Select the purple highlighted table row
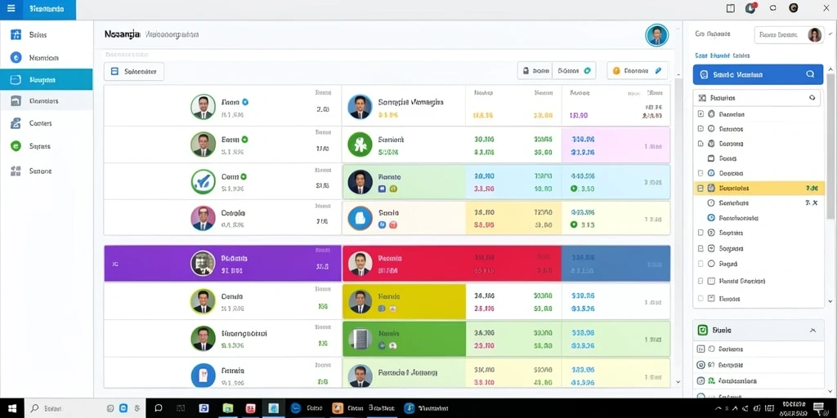The image size is (837, 418). [222, 264]
